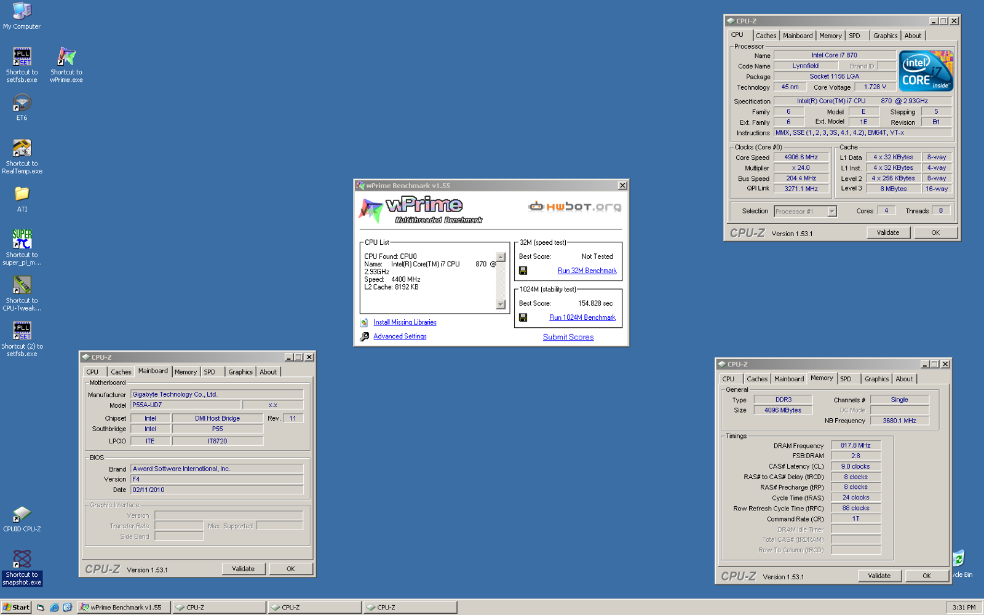Open About tab in top-right CPU-Z window
The height and width of the screenshot is (615, 984).
tap(913, 36)
